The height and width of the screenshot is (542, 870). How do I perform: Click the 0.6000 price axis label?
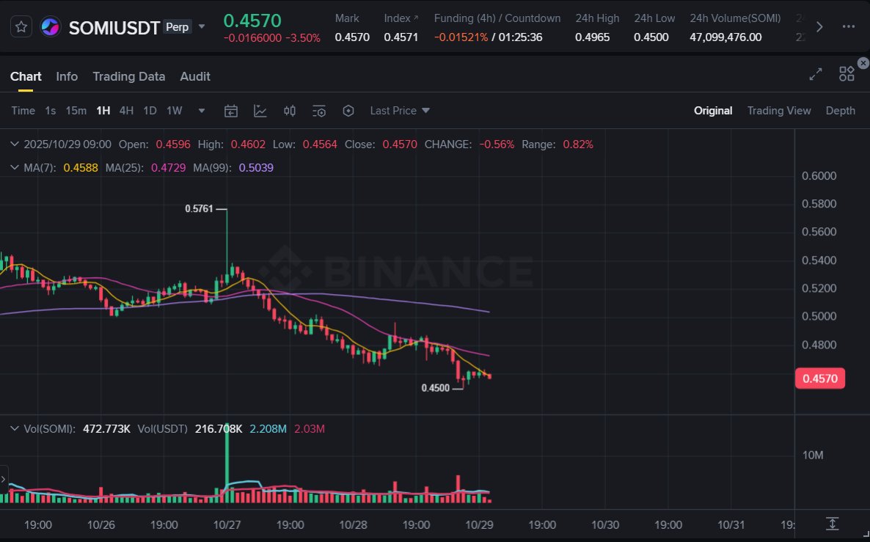(x=819, y=176)
